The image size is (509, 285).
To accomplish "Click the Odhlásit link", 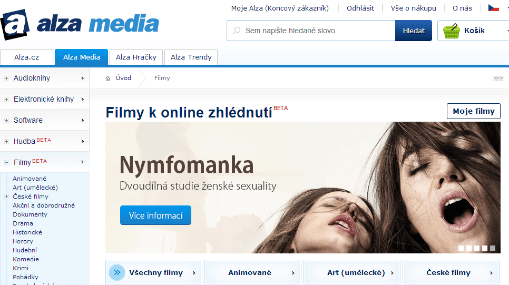I will click(360, 8).
